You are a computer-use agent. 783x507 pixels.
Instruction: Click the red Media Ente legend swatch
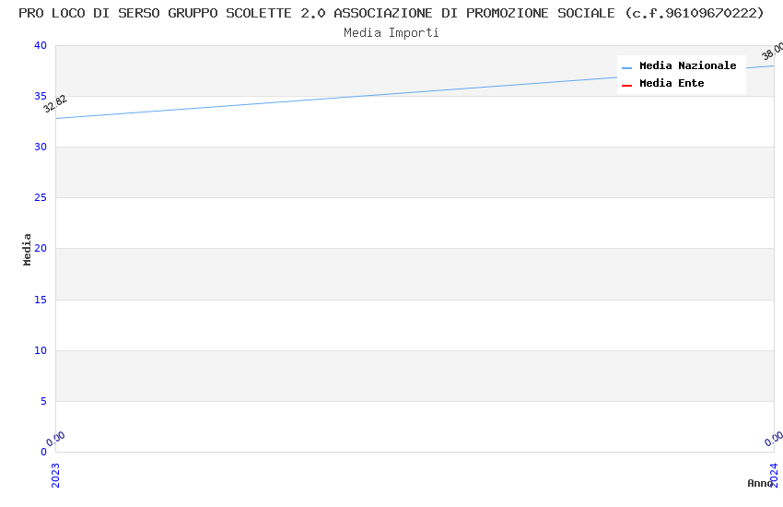(626, 86)
